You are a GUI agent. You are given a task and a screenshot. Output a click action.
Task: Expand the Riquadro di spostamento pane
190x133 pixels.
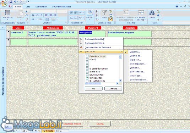coord(2,28)
